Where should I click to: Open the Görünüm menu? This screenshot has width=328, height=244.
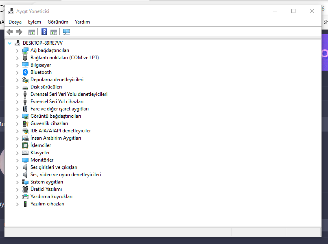click(58, 22)
